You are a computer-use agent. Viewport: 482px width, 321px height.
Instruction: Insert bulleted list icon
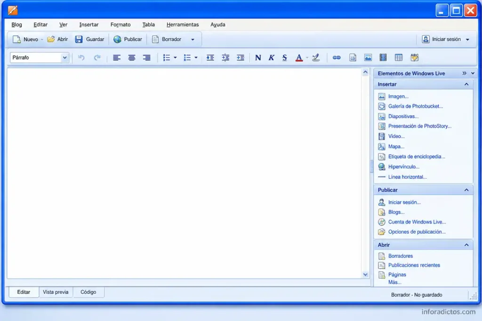click(166, 57)
